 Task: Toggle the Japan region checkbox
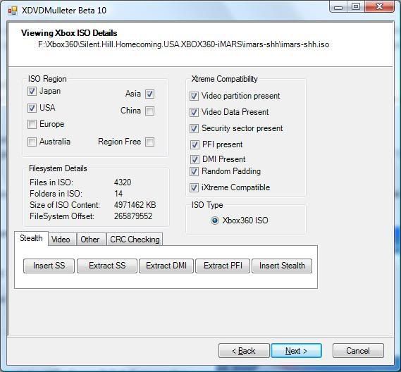coord(32,92)
